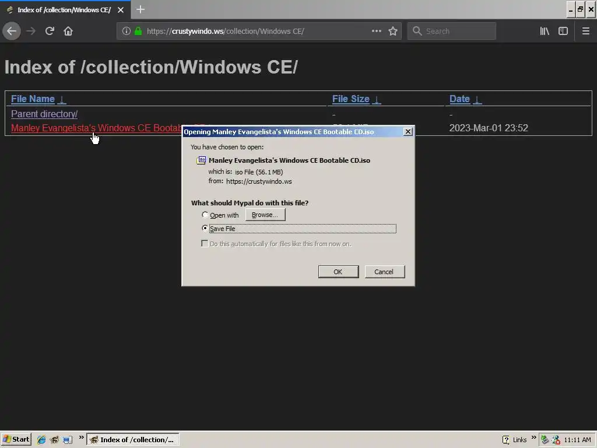Image resolution: width=597 pixels, height=448 pixels.
Task: Click Browse to choose an application
Action: (x=265, y=215)
